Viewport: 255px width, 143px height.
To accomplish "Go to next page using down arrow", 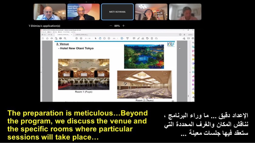I will (x=81, y=38).
